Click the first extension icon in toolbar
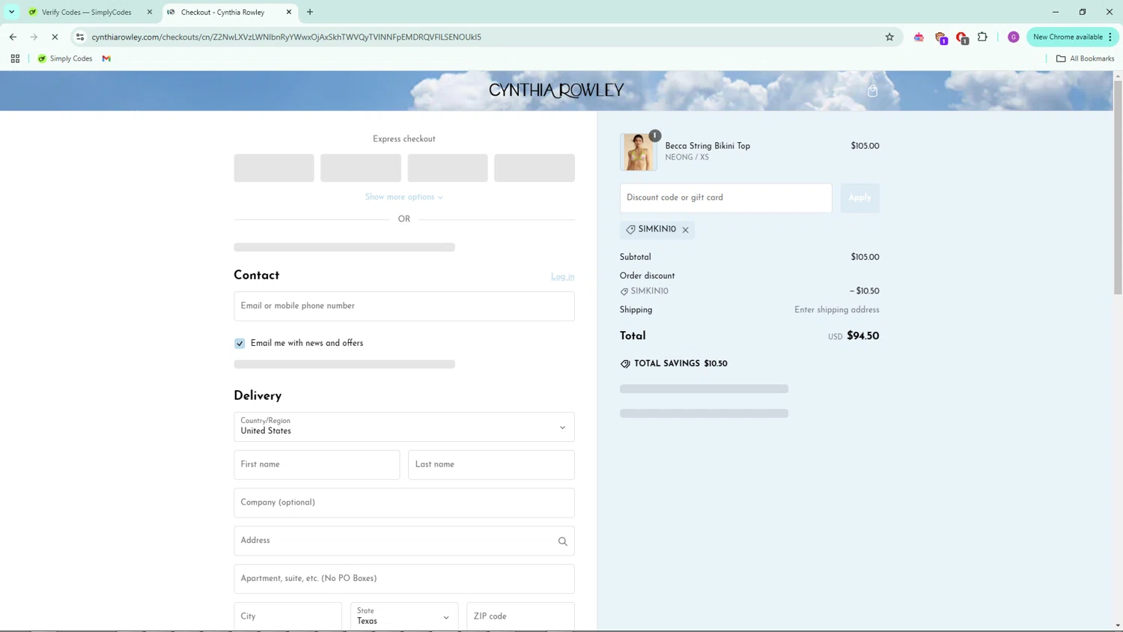Image resolution: width=1123 pixels, height=632 pixels. pyautogui.click(x=919, y=37)
